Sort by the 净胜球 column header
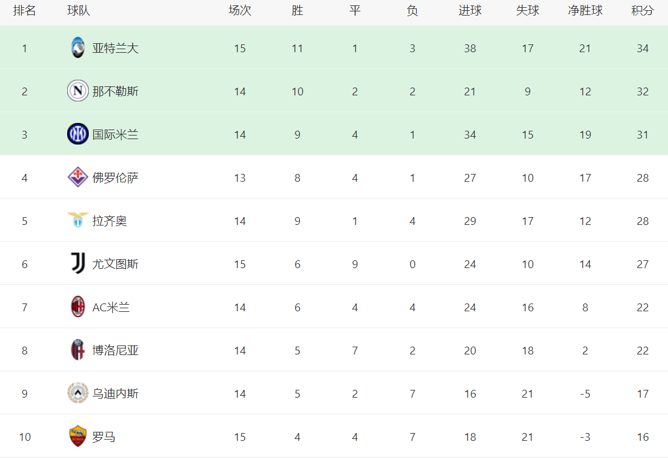 click(x=585, y=11)
